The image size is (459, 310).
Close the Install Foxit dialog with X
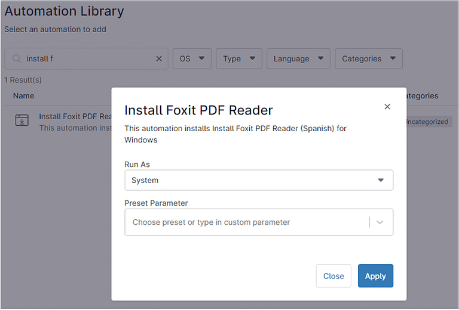pos(387,107)
